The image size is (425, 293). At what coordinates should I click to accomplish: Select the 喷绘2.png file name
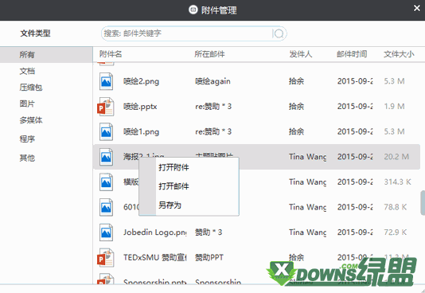(x=141, y=81)
